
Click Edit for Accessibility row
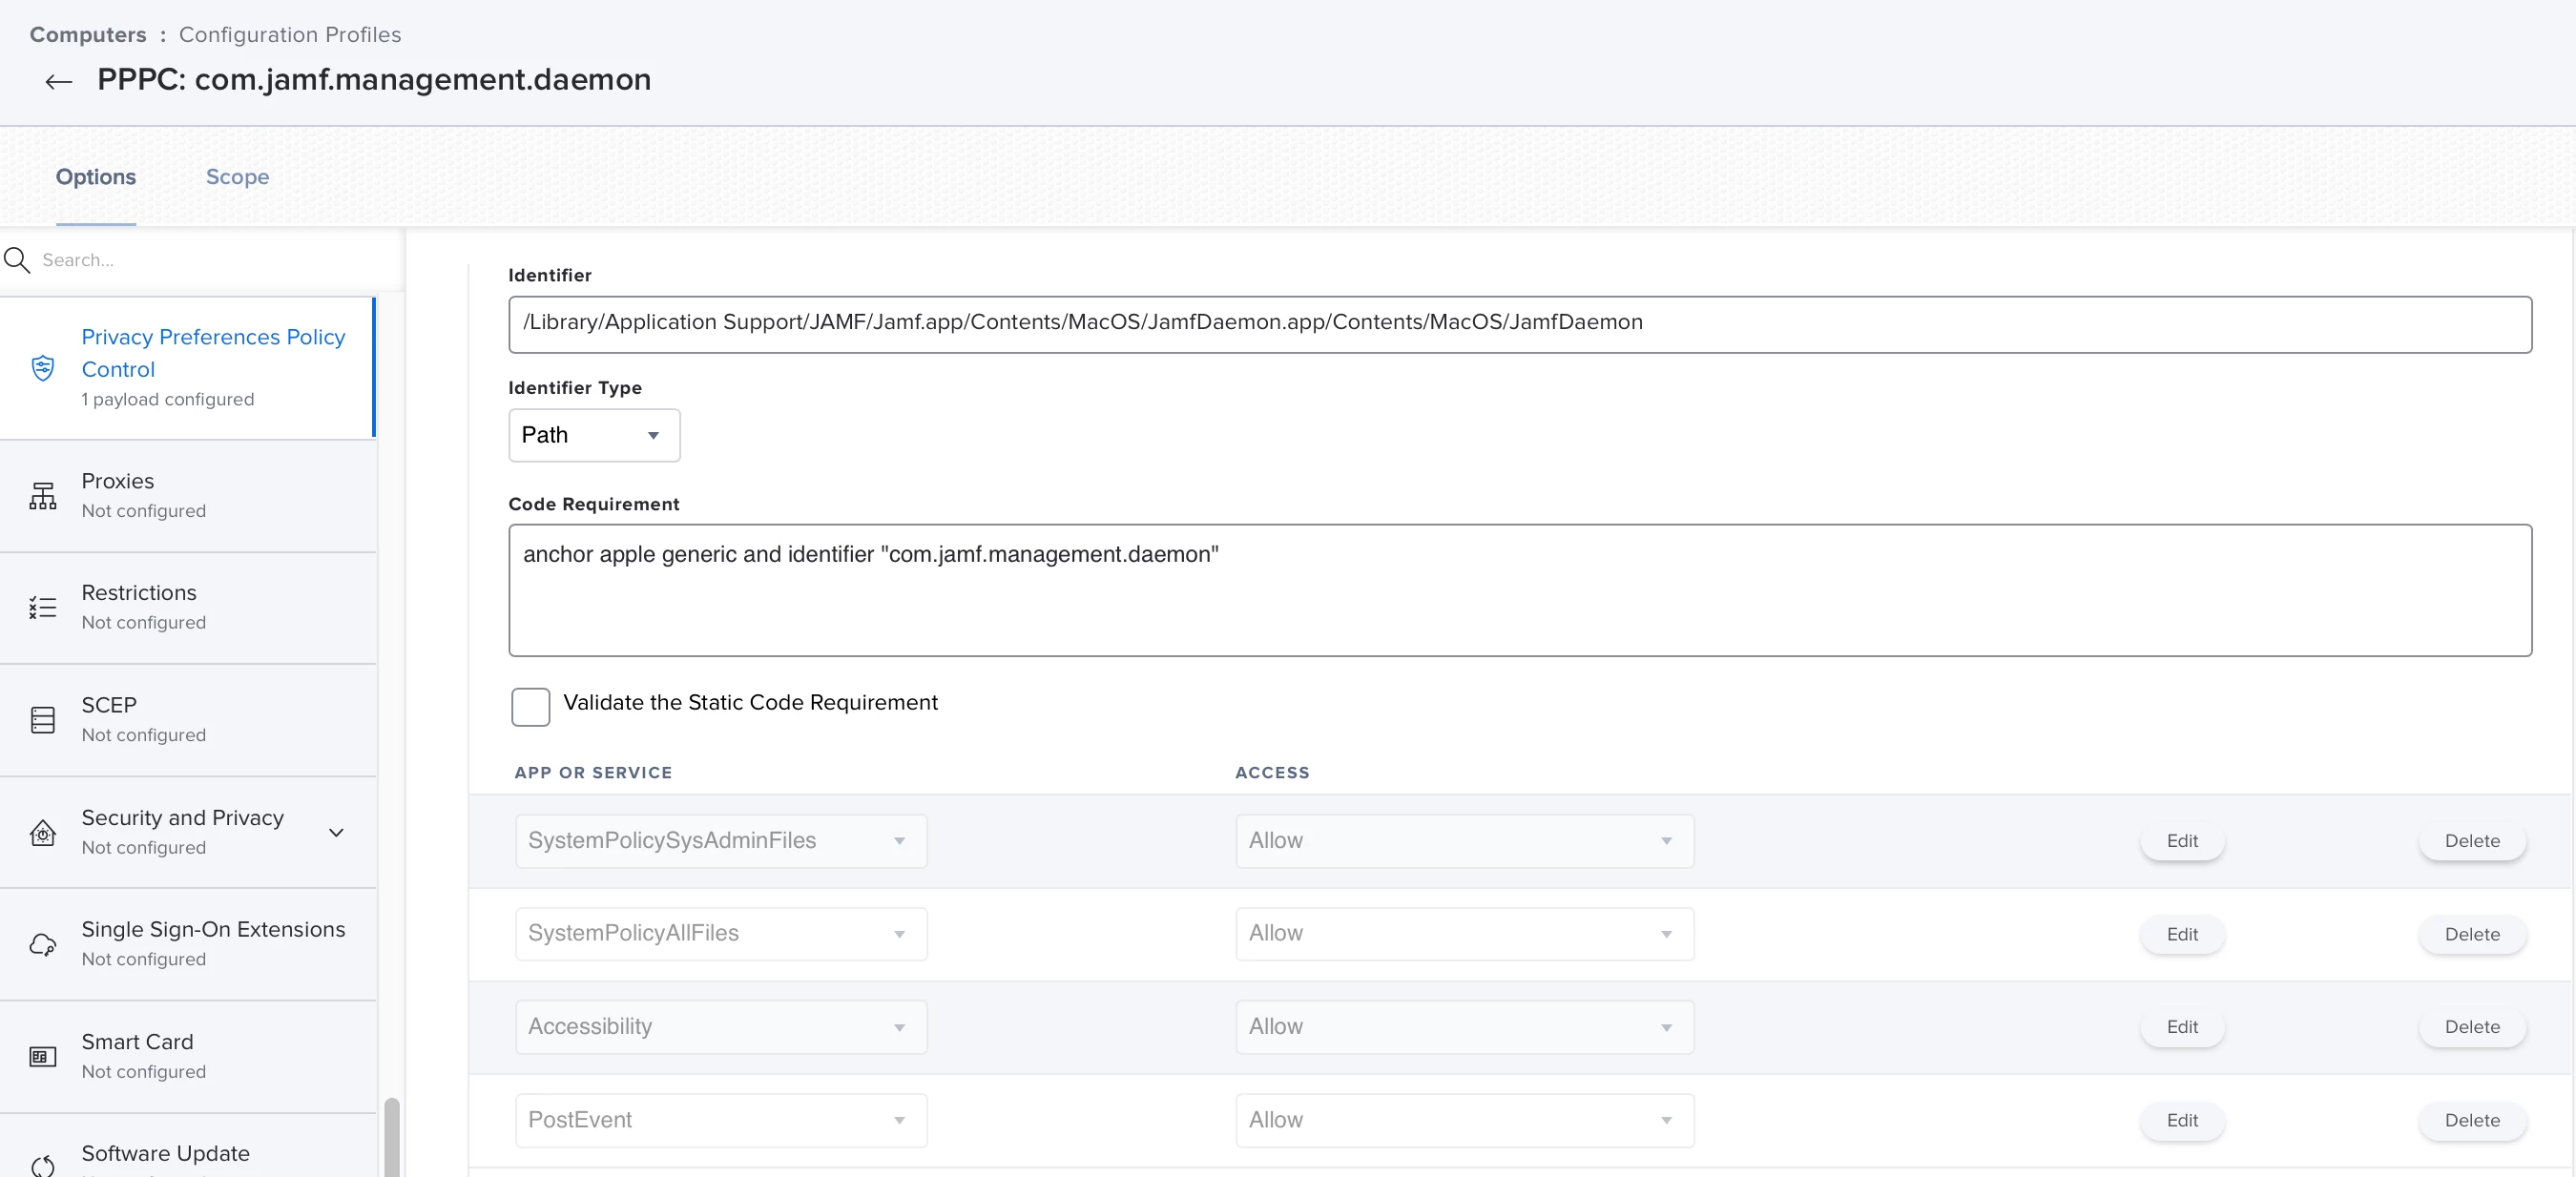(2182, 1027)
